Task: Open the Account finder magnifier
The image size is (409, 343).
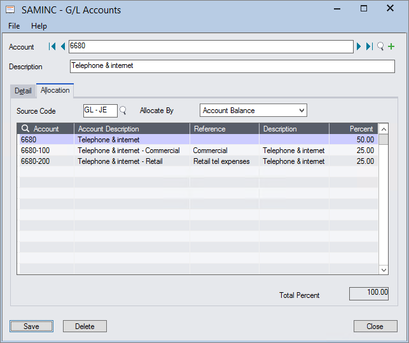Action: (380, 46)
